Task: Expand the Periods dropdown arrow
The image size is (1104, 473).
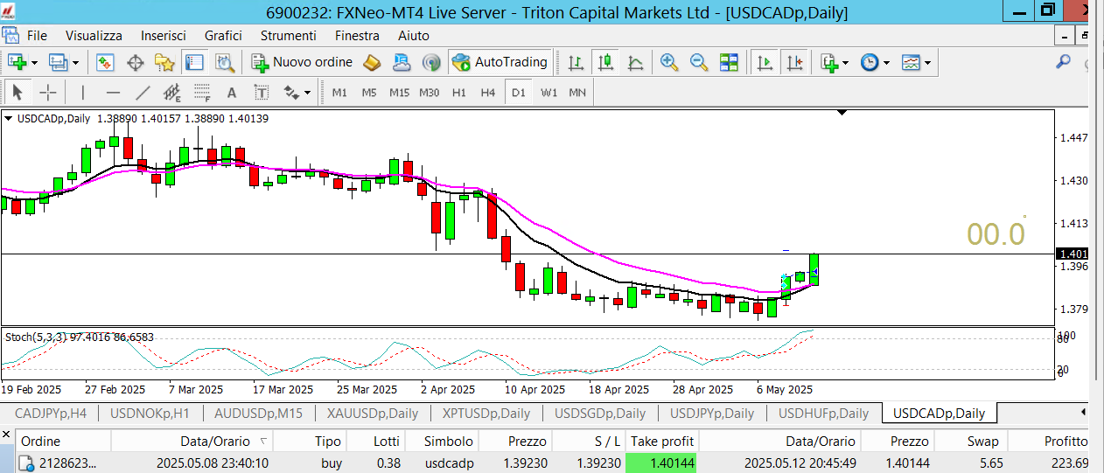Action: click(x=886, y=63)
